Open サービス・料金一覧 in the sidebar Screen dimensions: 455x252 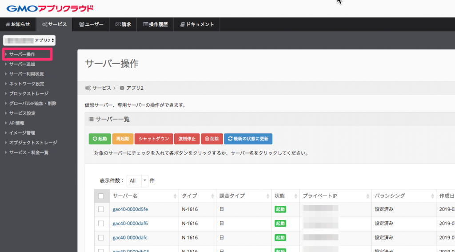click(x=29, y=152)
